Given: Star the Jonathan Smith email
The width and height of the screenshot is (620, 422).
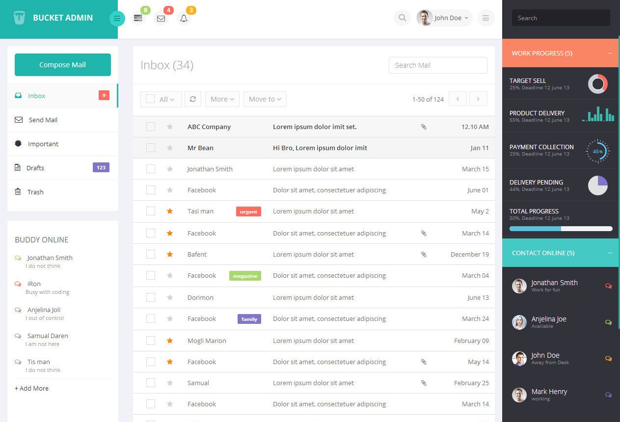Looking at the screenshot, I should [170, 169].
